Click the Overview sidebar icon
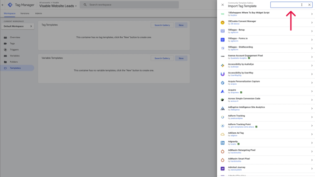 tap(5, 37)
